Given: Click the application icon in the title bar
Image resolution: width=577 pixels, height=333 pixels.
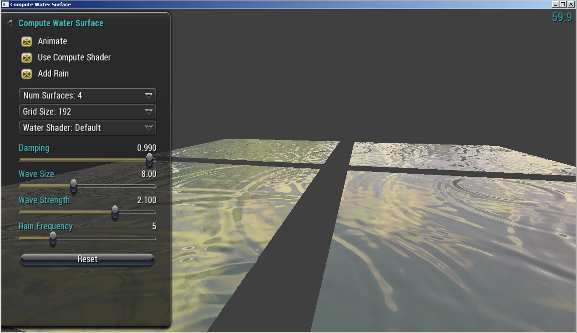Looking at the screenshot, I should pyautogui.click(x=5, y=4).
